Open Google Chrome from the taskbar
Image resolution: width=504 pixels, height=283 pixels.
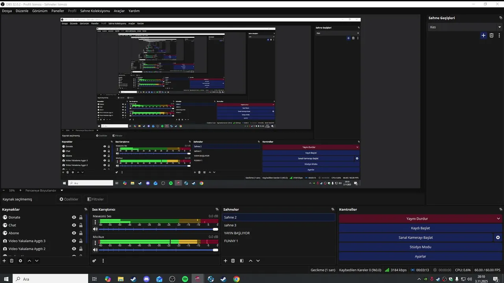[236, 279]
